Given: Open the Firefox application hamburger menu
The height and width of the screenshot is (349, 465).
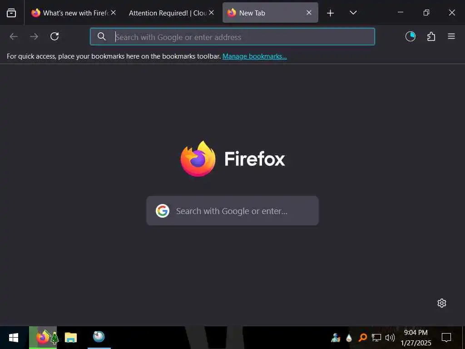Looking at the screenshot, I should tap(451, 36).
